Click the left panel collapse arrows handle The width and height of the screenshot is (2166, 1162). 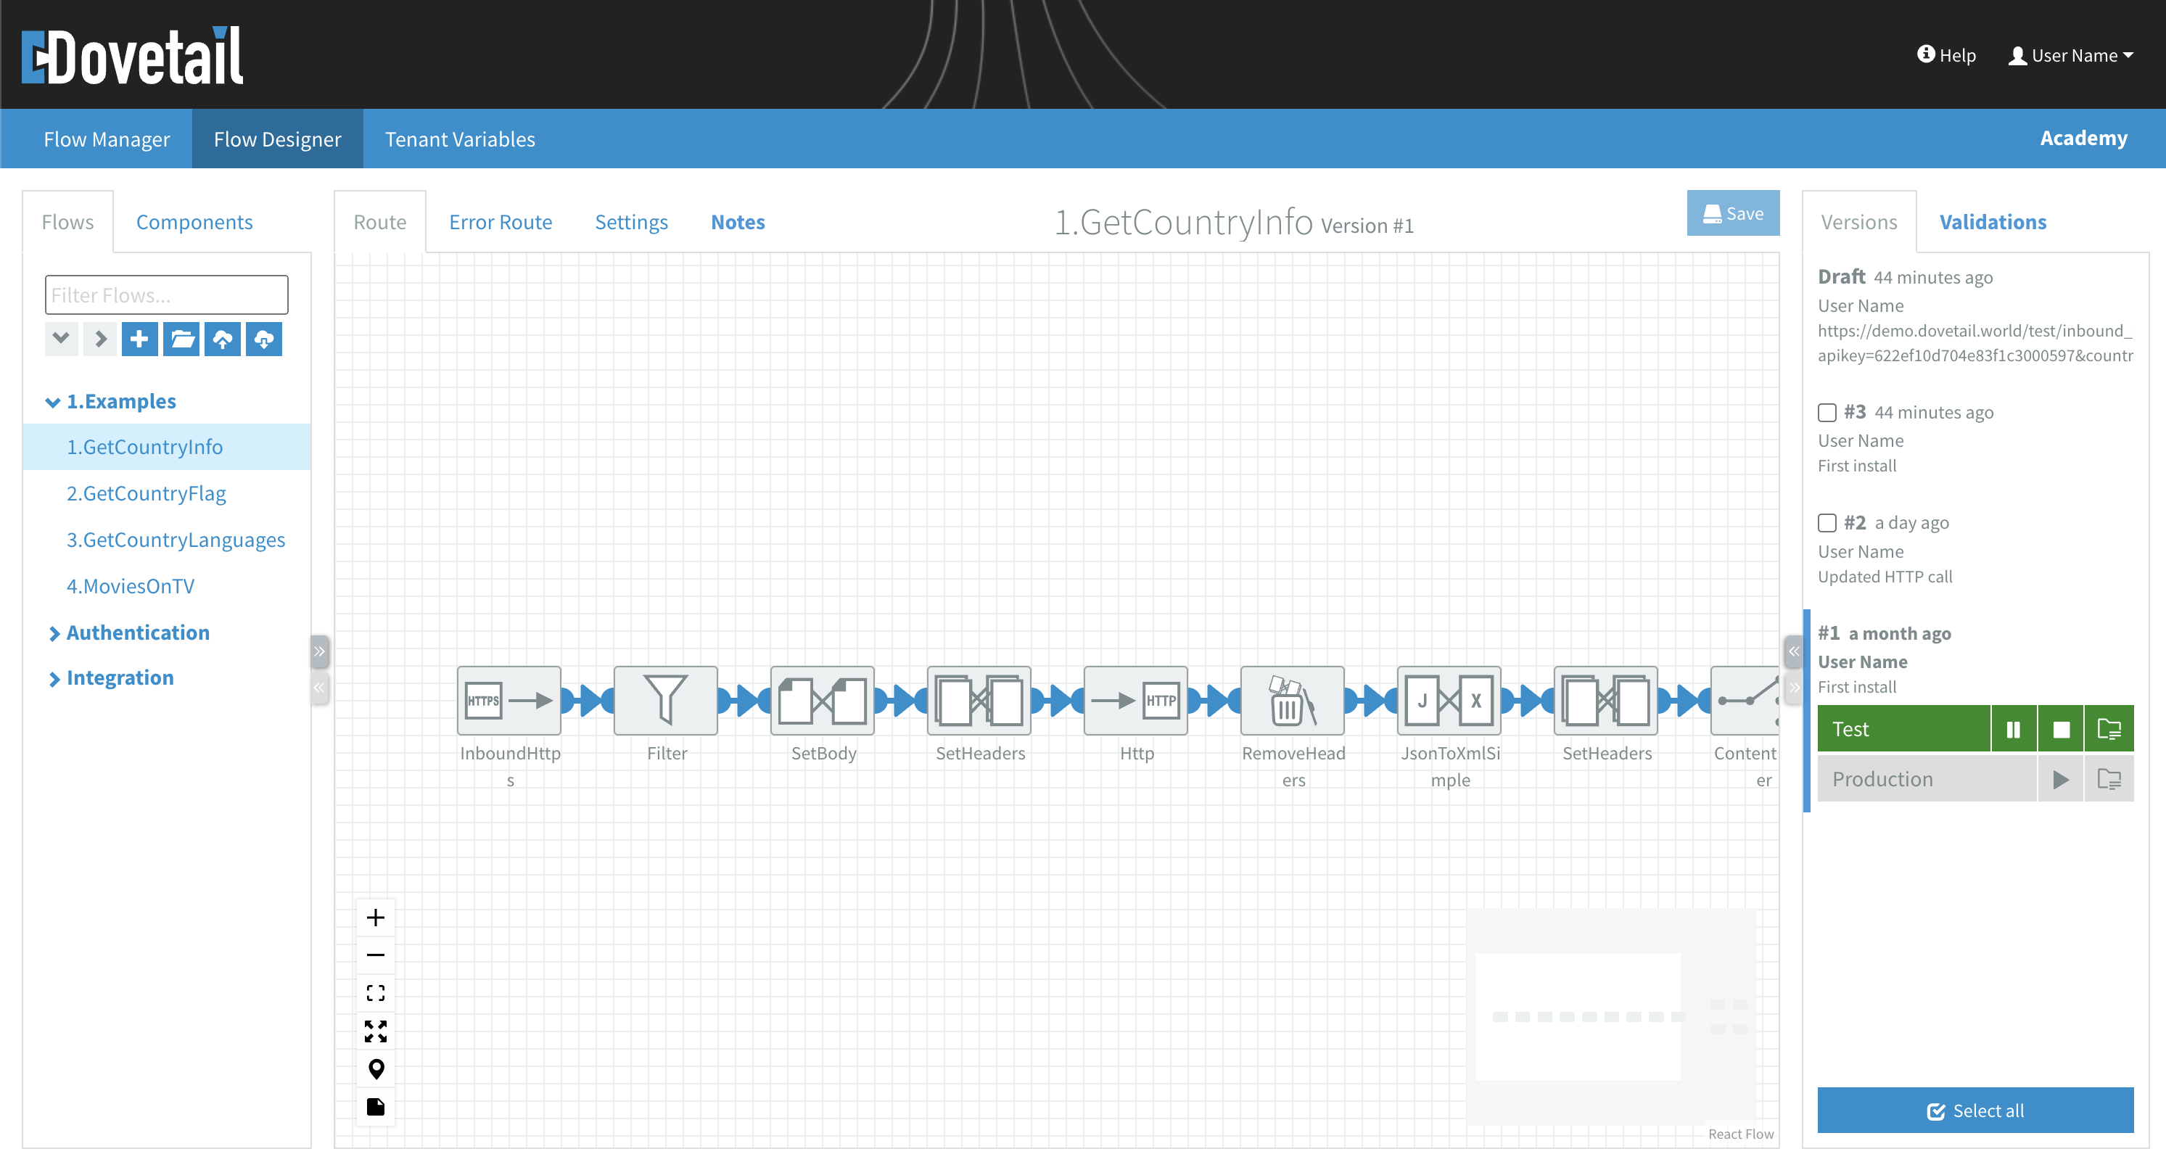(319, 688)
